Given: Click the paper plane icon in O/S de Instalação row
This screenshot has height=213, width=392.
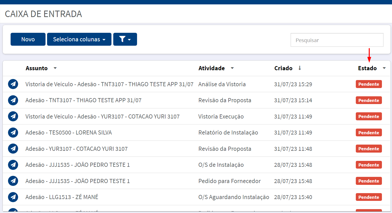Looking at the screenshot, I should (13, 165).
